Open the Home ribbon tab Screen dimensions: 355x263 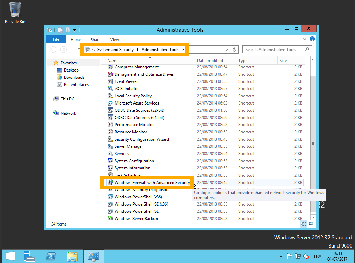[x=76, y=40]
